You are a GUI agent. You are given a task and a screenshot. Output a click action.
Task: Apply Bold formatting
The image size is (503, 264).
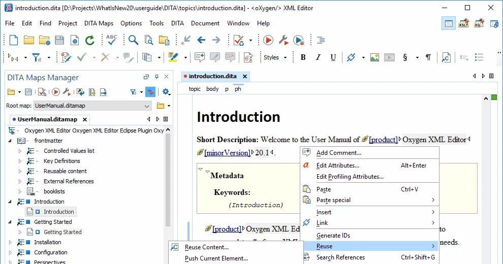tap(303, 57)
